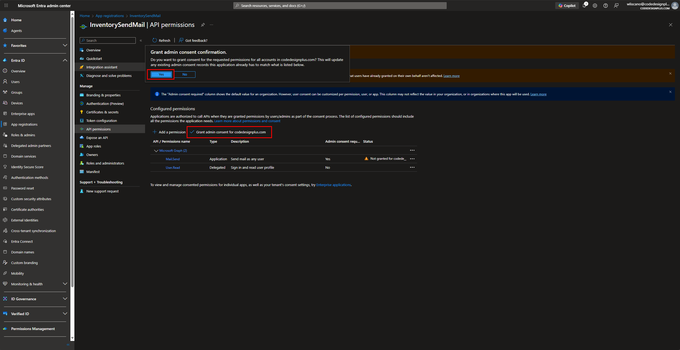Viewport: 680px width, 350px height.
Task: Click the blade menu search field
Action: (107, 40)
